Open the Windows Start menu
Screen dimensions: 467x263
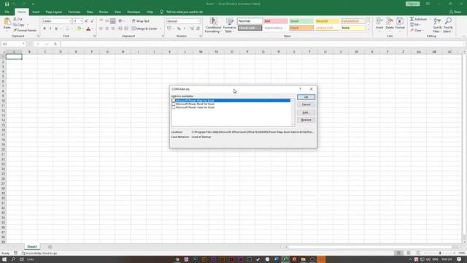(4, 259)
